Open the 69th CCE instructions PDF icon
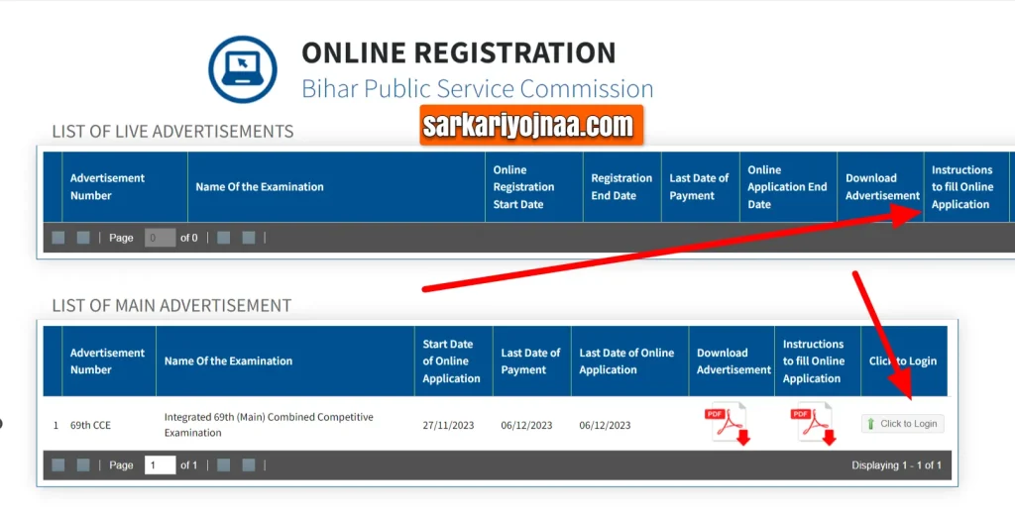Viewport: 1015px width, 515px height. pyautogui.click(x=814, y=423)
